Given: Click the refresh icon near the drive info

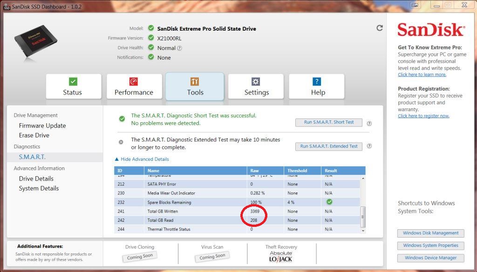Looking at the screenshot, I should click(380, 28).
